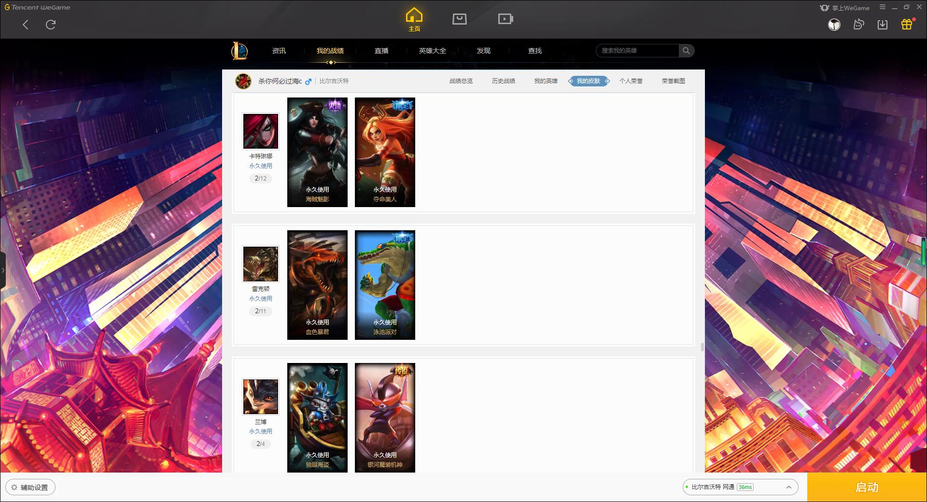Open the 直播 tab

coord(381,51)
